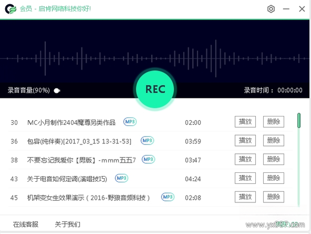Viewport: 311px width, 234px height.
Task: Click MP3 badge for 机架变女生效果演示
Action: coord(168,197)
